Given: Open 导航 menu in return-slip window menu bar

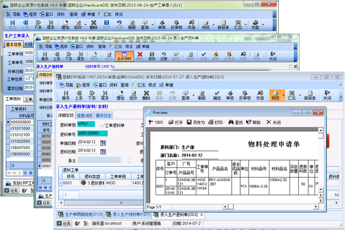Looking at the screenshot, I should 66,85.
